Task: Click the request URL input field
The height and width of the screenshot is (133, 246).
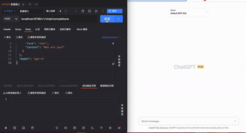Action: 59,19
